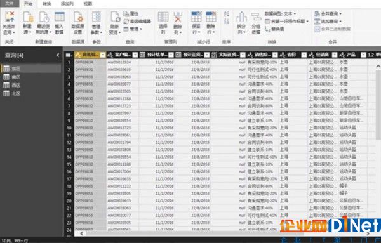Click the Keep Rows icon

click(x=196, y=17)
